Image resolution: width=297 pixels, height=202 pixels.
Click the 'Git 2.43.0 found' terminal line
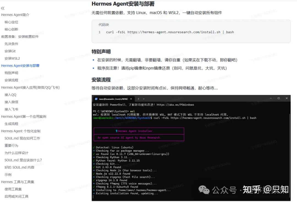tap(108, 167)
